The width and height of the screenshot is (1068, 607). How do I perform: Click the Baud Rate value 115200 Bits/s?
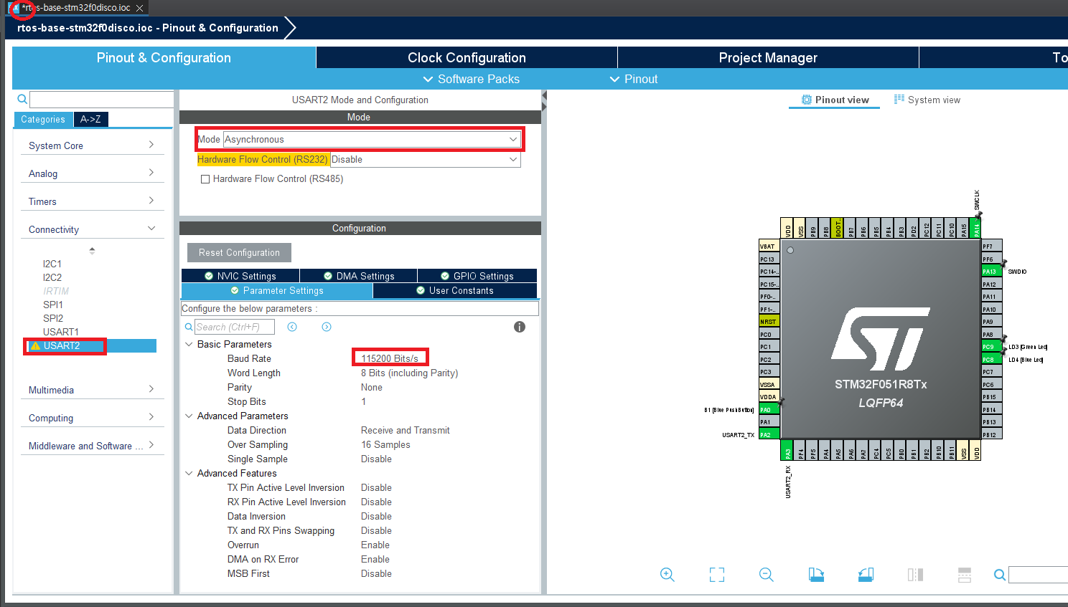coord(390,358)
